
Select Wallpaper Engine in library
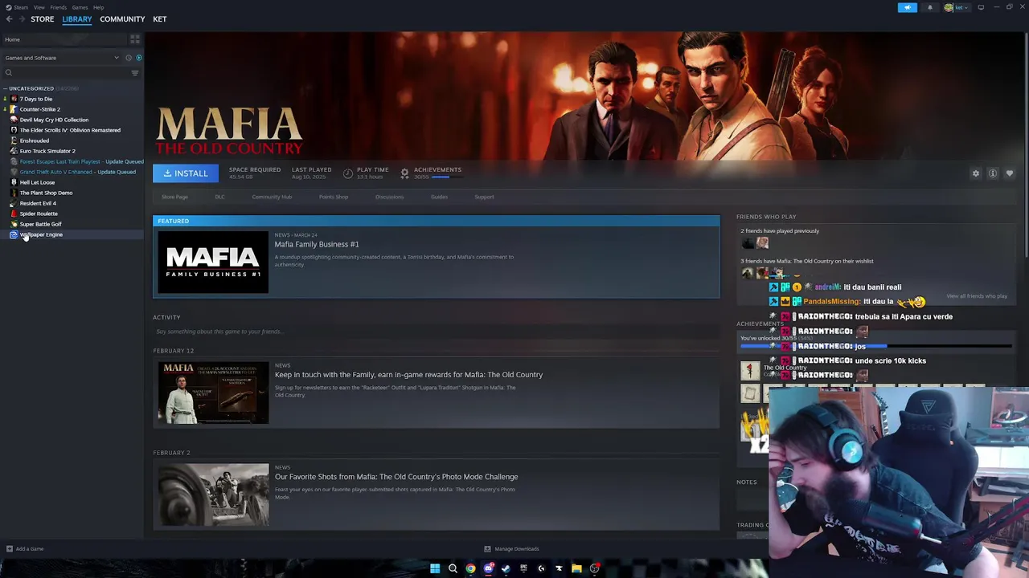(41, 234)
